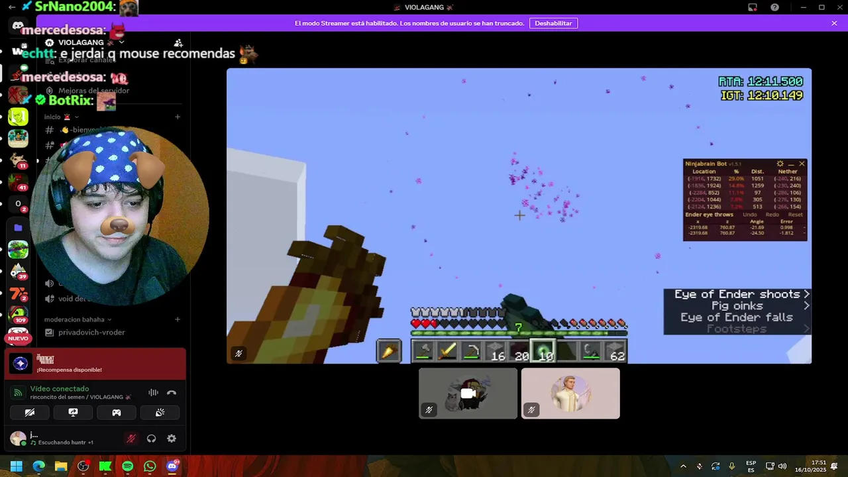
Task: Click the Discord home logo icon
Action: [18, 25]
